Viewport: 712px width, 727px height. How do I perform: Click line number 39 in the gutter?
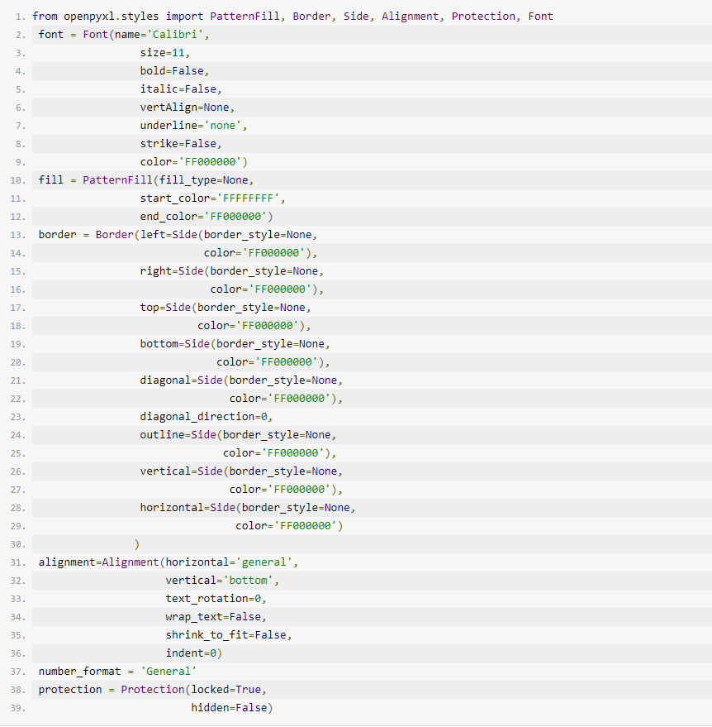click(17, 709)
